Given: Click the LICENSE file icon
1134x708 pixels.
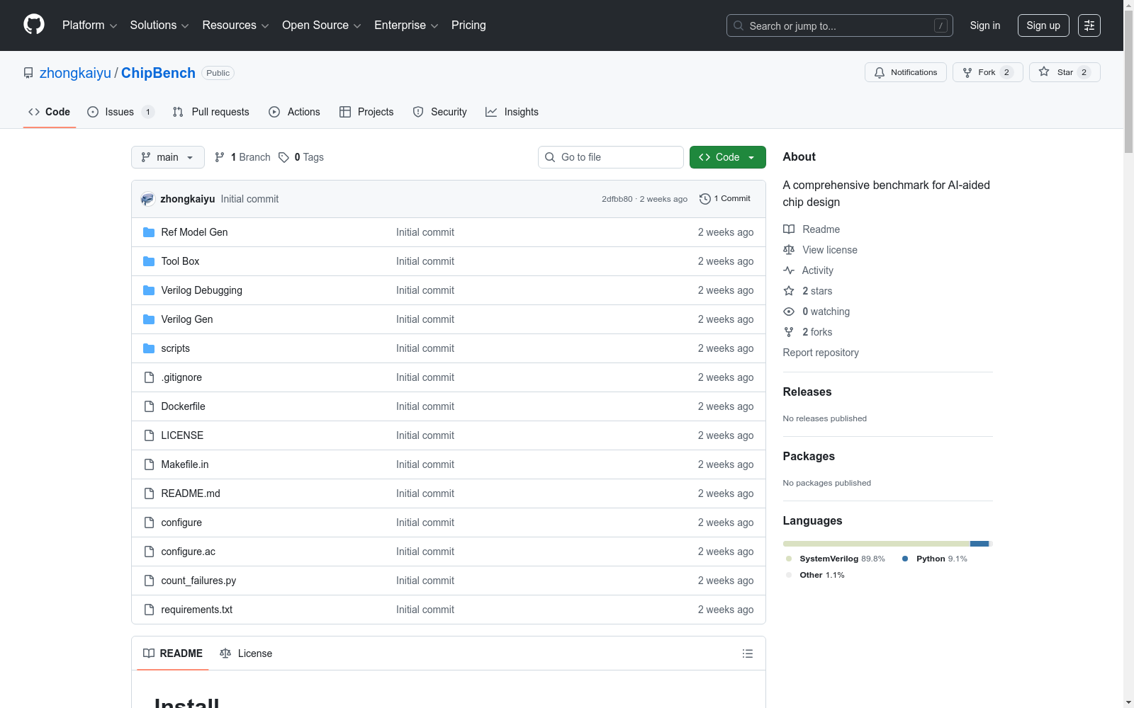Looking at the screenshot, I should click(x=149, y=435).
